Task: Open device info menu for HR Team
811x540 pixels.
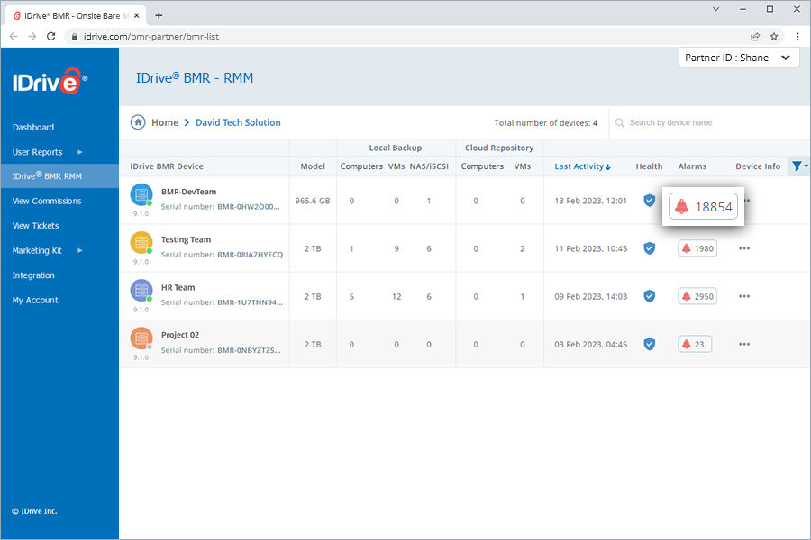Action: click(744, 296)
